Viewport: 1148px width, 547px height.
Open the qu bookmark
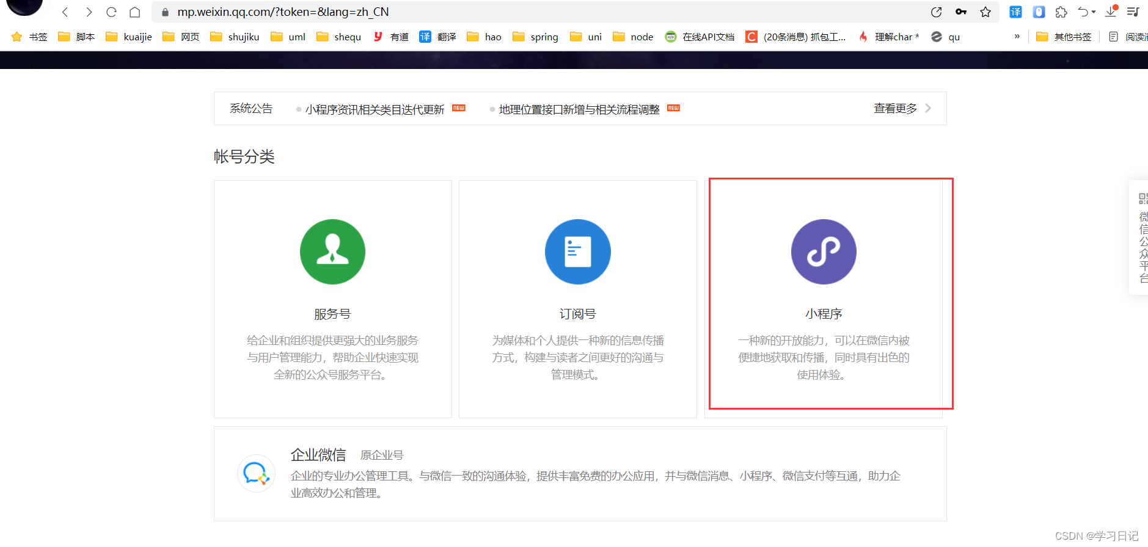click(x=945, y=37)
